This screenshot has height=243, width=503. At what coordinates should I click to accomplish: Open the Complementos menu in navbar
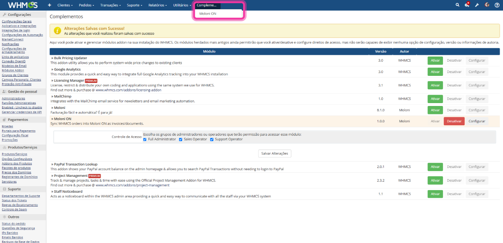[207, 5]
